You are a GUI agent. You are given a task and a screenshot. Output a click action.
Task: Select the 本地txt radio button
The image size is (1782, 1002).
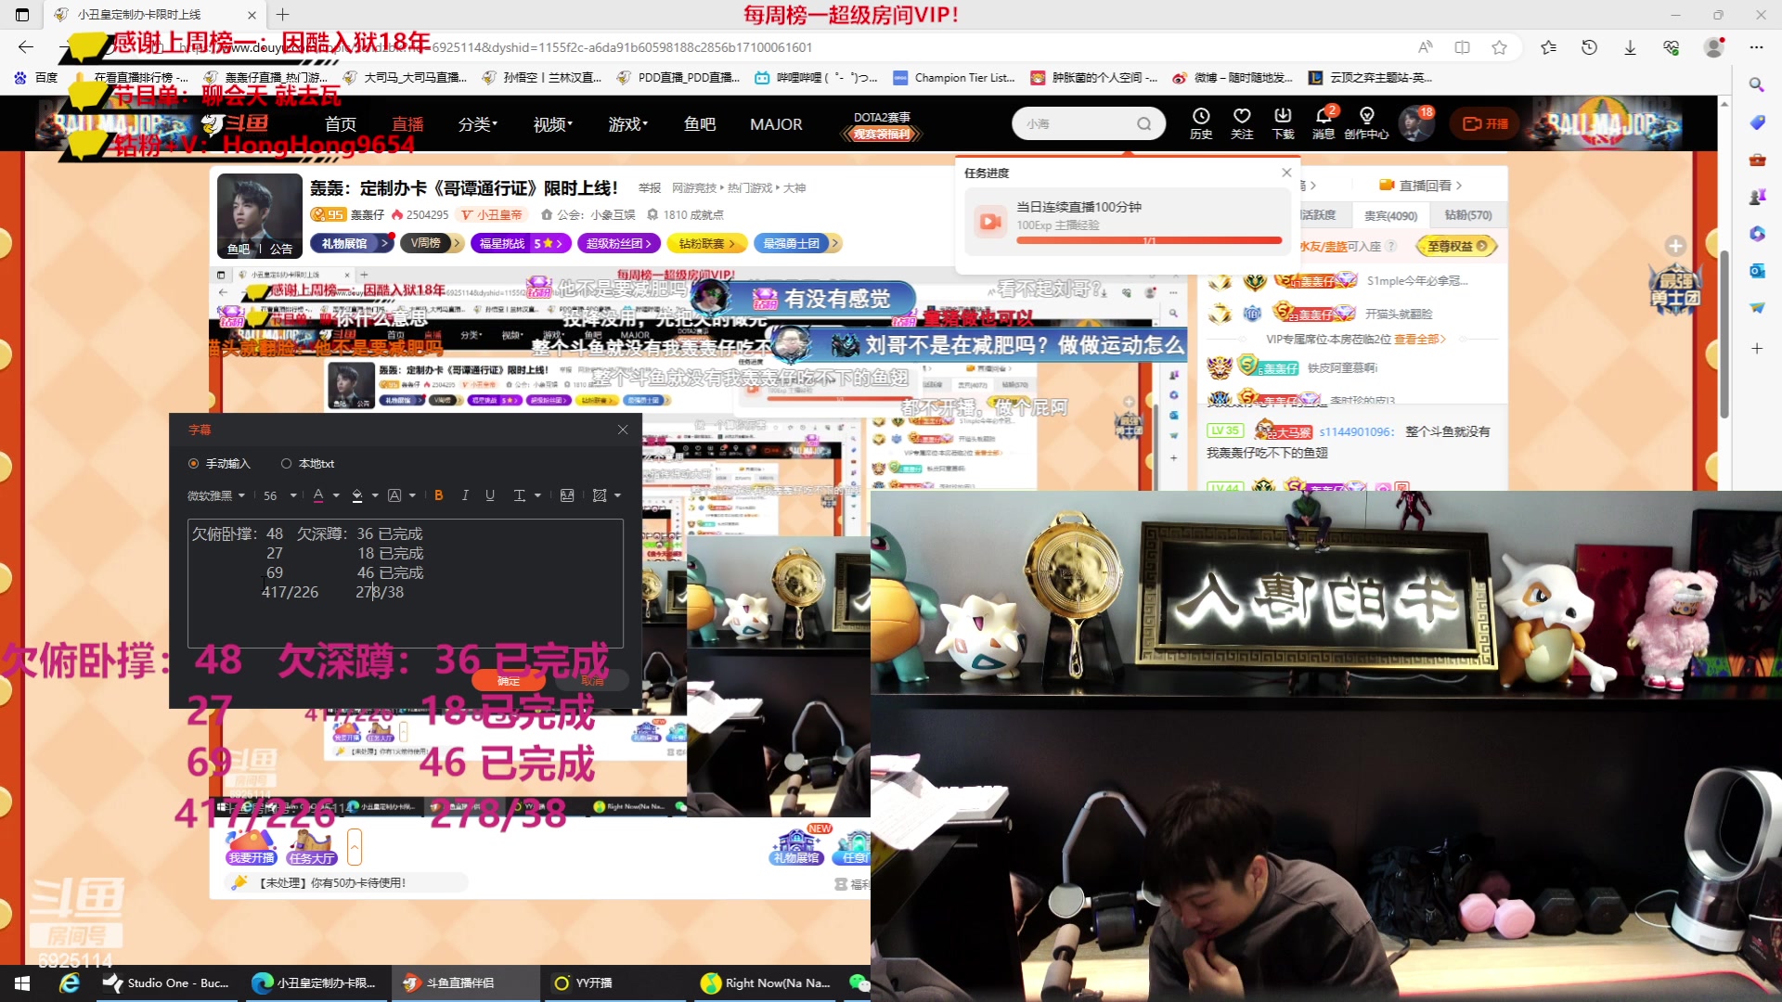(x=287, y=464)
